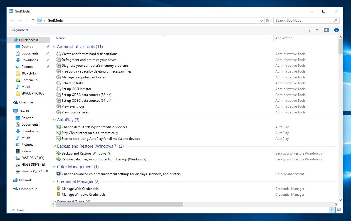
Task: Collapse the AutoPlay group
Action: (55, 120)
